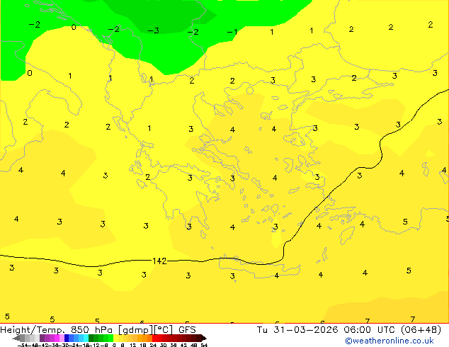Pick the cyan swatch in the temperature legend
The height and width of the screenshot is (347, 449).
coord(86,339)
